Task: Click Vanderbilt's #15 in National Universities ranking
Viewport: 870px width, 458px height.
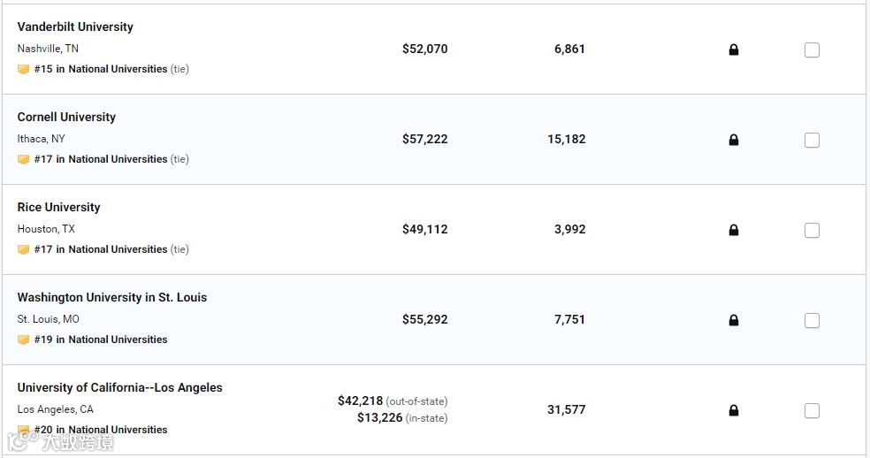Action: pyautogui.click(x=101, y=69)
